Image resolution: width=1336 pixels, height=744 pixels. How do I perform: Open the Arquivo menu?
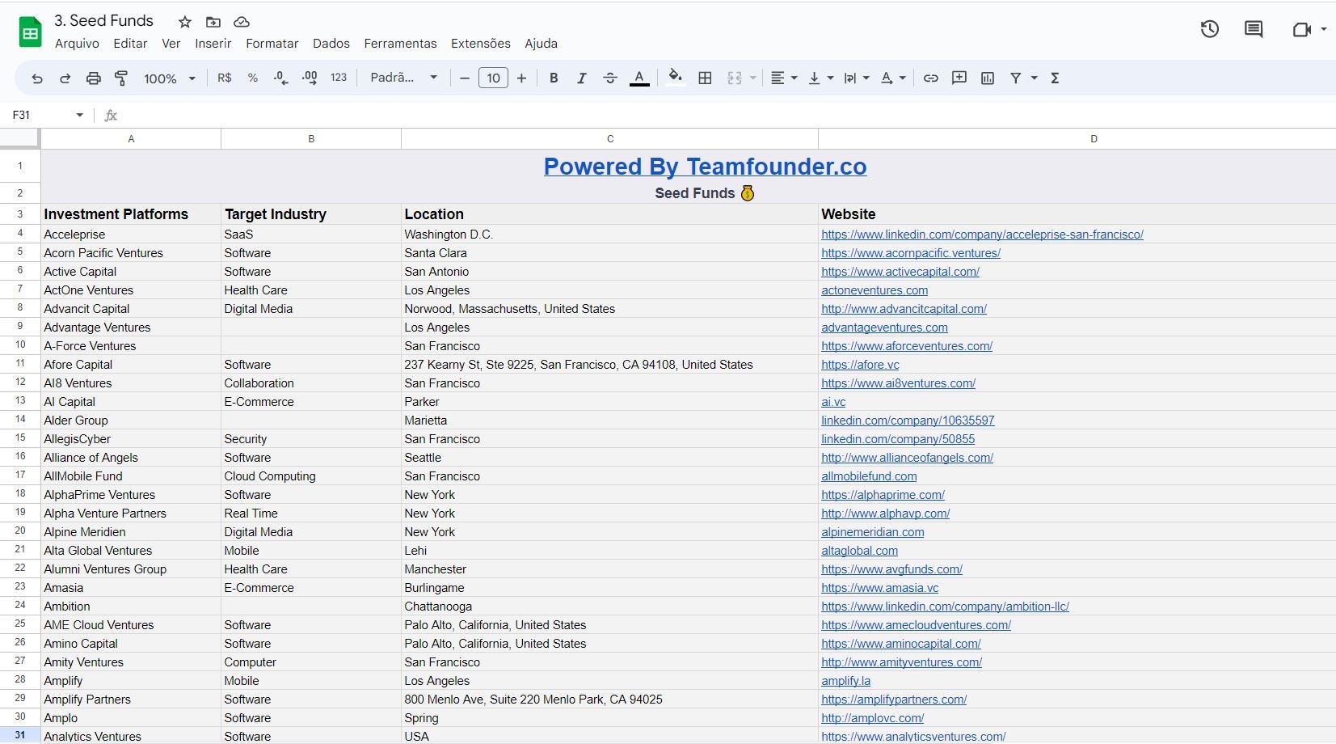click(x=77, y=44)
